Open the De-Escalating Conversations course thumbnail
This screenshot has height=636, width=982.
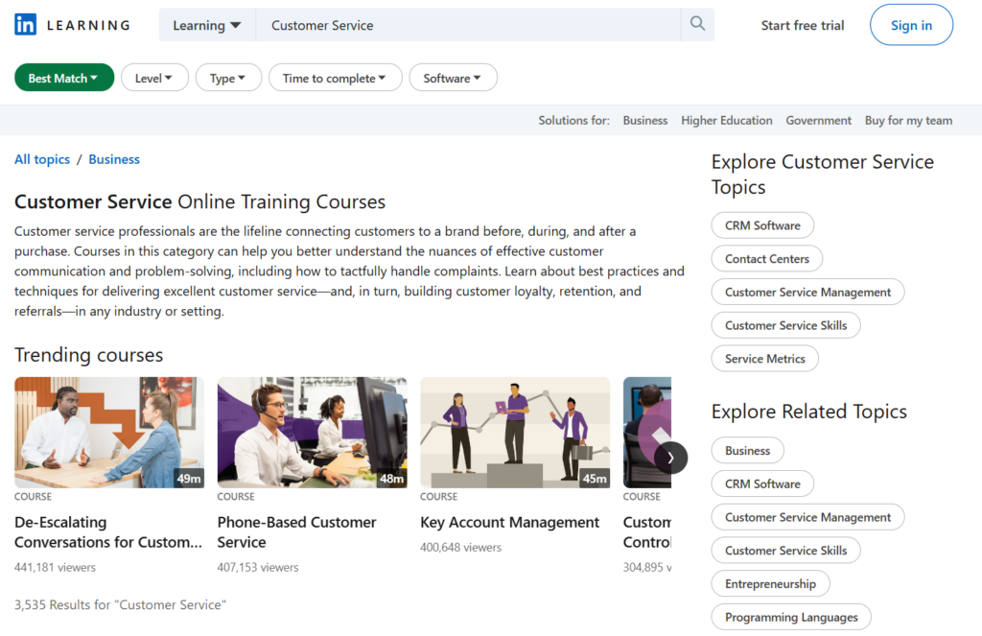click(x=109, y=433)
